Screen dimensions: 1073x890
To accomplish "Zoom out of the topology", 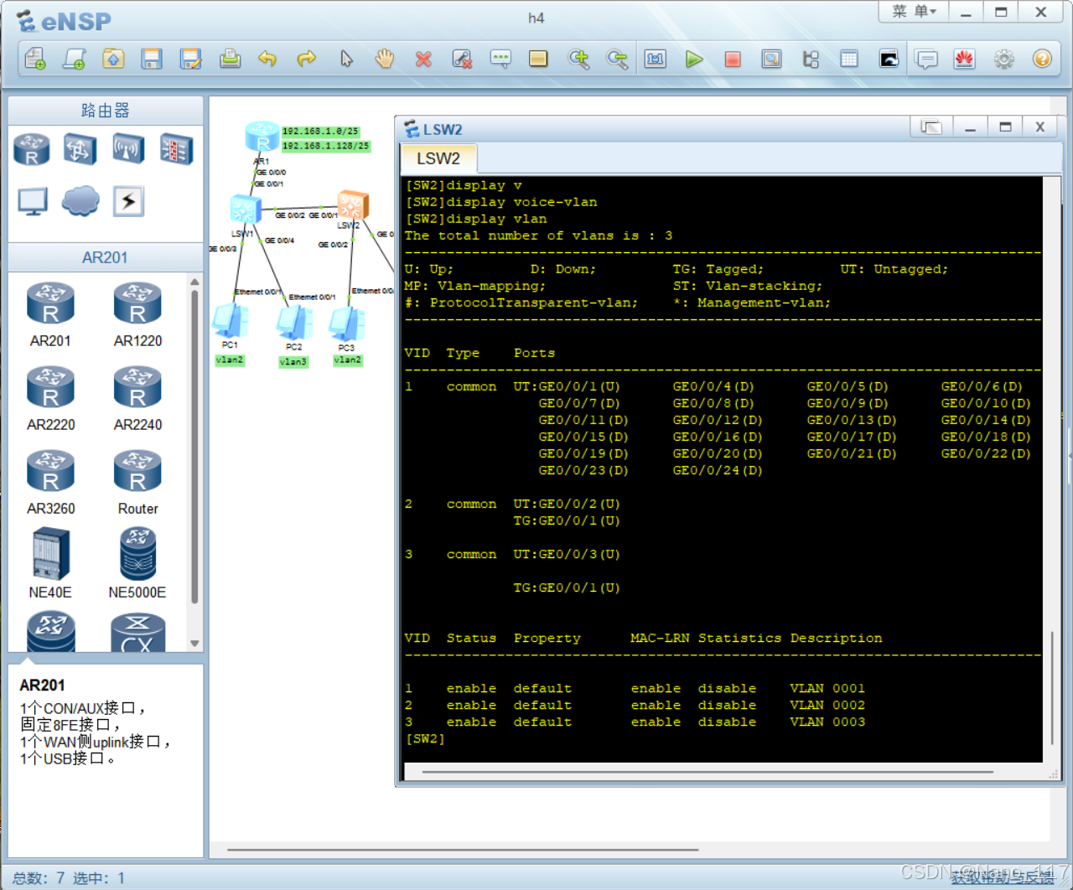I will tap(617, 59).
